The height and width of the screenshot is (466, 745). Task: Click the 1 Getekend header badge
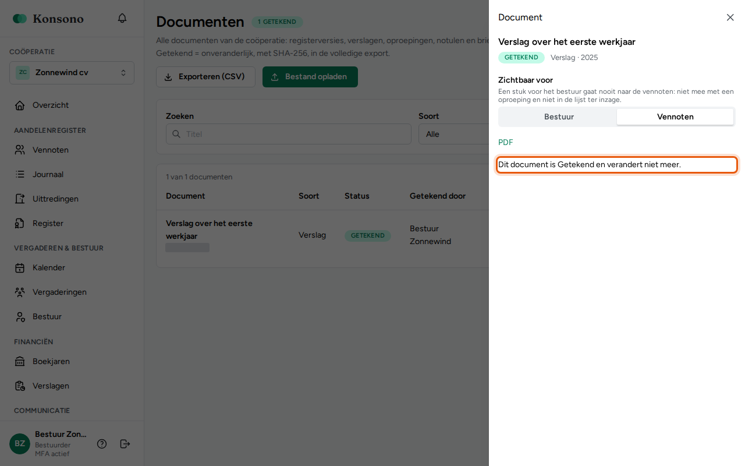click(277, 22)
